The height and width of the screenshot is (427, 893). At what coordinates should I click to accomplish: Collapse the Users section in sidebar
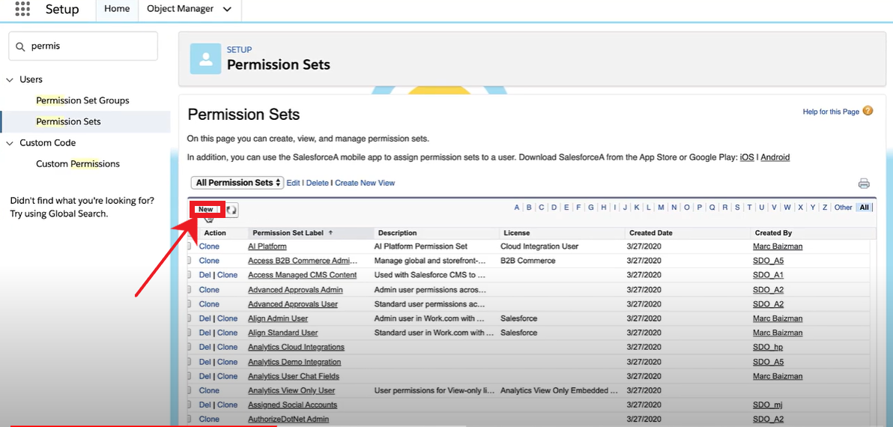click(10, 79)
